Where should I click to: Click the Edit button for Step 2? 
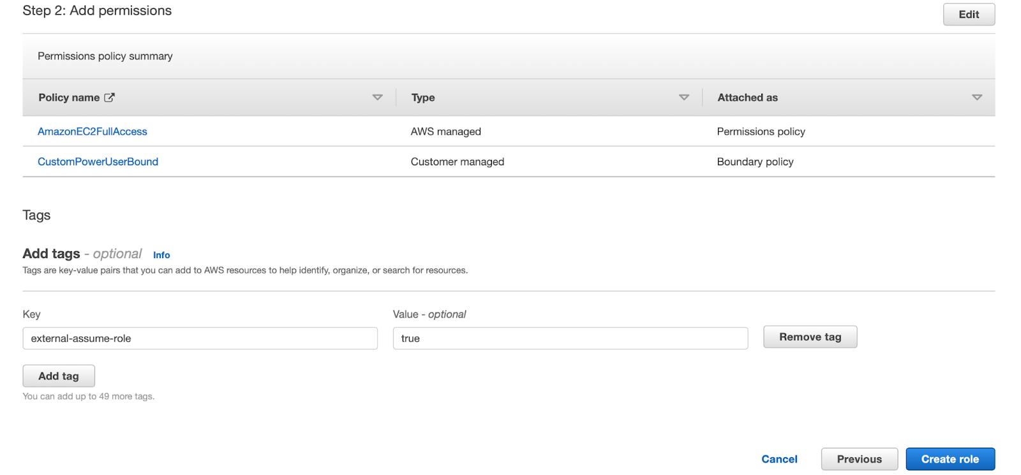click(968, 15)
